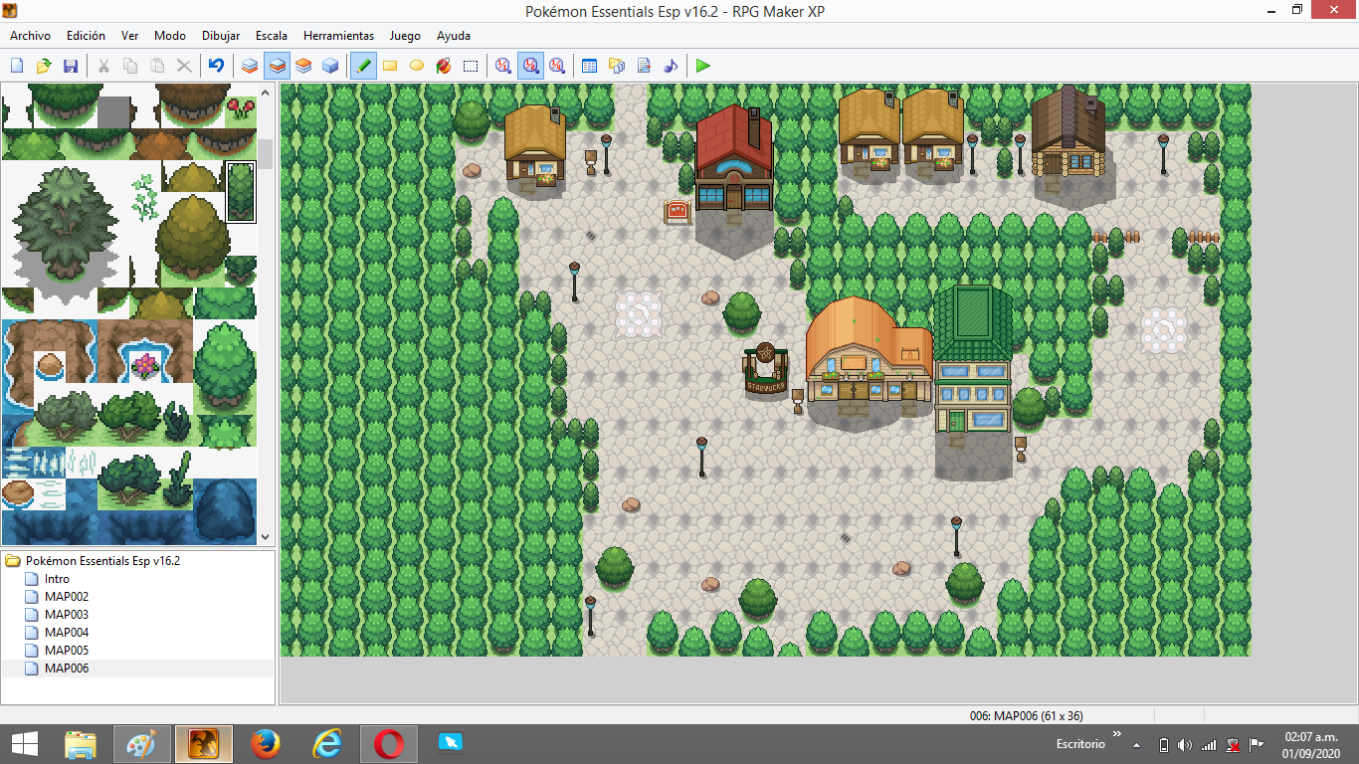The image size is (1359, 764).
Task: Switch to the Events layer
Action: 330,66
